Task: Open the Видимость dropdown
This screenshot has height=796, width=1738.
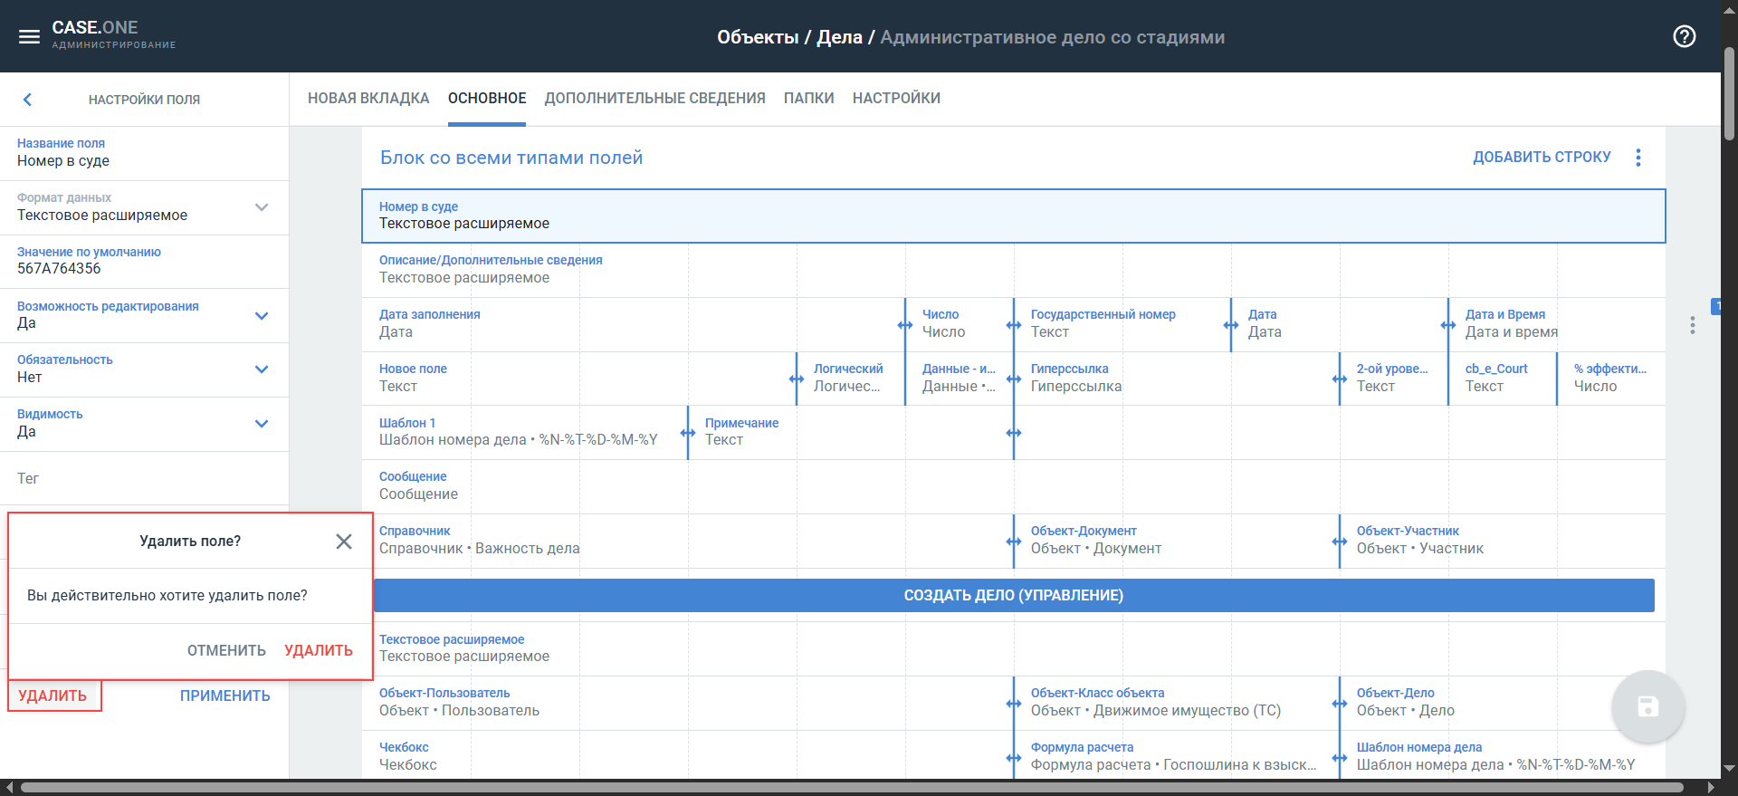Action: 262,424
